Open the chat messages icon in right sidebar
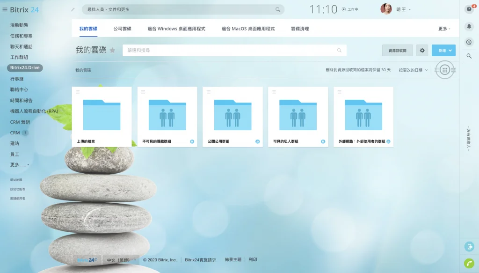 point(469,42)
